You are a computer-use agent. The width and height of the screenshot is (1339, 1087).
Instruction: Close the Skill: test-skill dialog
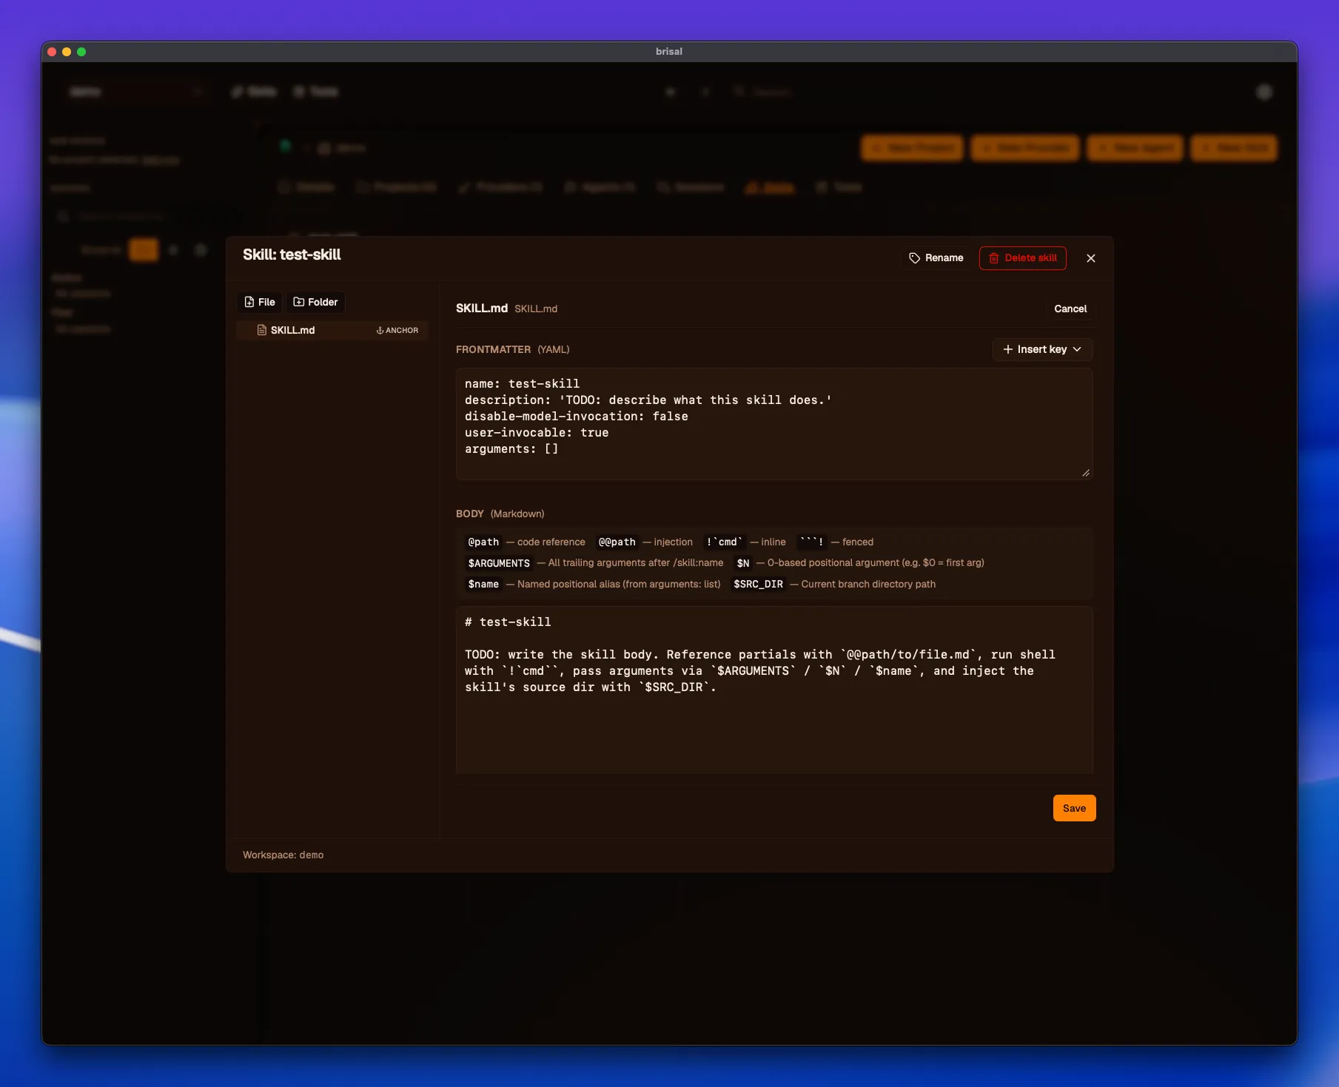point(1090,258)
